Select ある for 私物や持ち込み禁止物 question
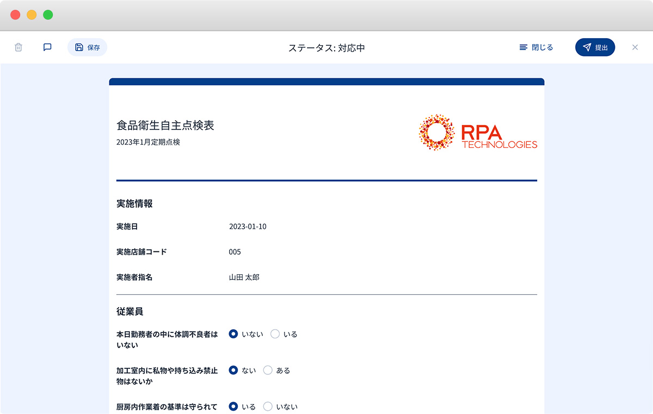 pos(268,370)
